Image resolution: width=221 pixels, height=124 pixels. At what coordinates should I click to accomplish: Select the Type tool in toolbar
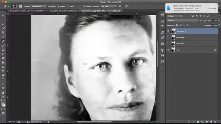3,80
